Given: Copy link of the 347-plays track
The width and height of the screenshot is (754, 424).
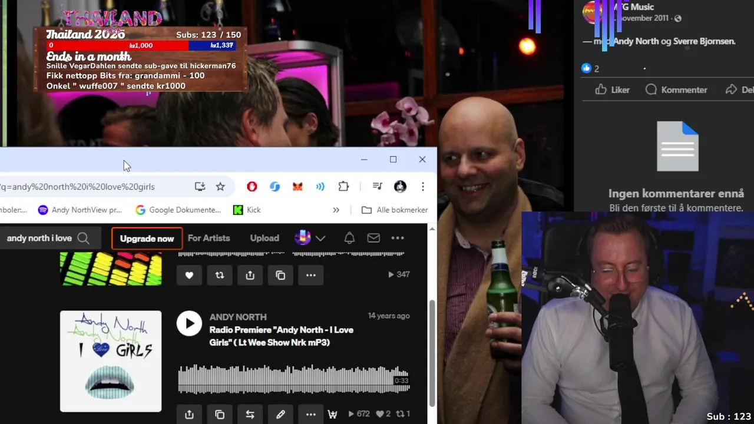Looking at the screenshot, I should [280, 275].
